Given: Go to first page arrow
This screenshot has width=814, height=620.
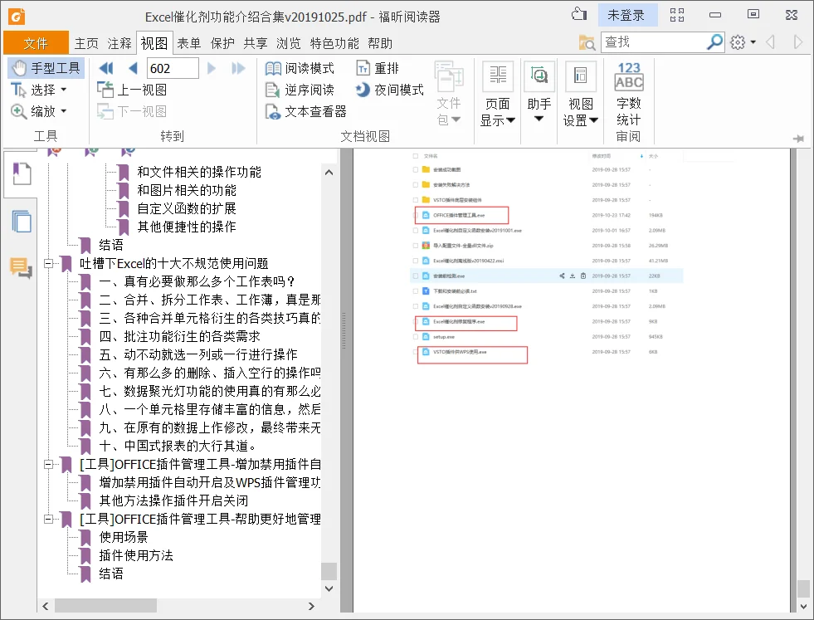Looking at the screenshot, I should pos(106,69).
